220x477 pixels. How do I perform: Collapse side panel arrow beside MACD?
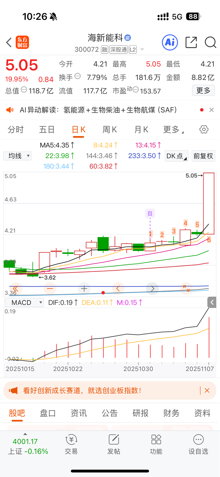[x=212, y=302]
